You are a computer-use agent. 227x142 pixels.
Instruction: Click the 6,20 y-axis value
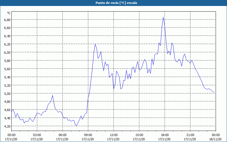tap(7, 44)
